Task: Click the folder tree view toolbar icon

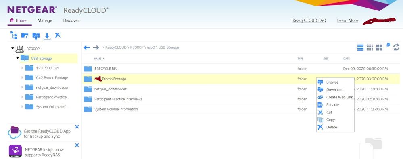Action: pyautogui.click(x=14, y=35)
